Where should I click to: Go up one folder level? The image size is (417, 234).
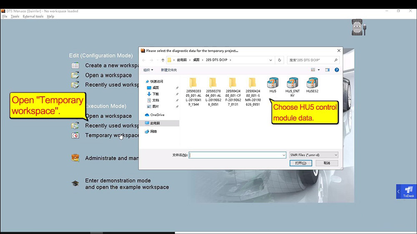pyautogui.click(x=163, y=60)
